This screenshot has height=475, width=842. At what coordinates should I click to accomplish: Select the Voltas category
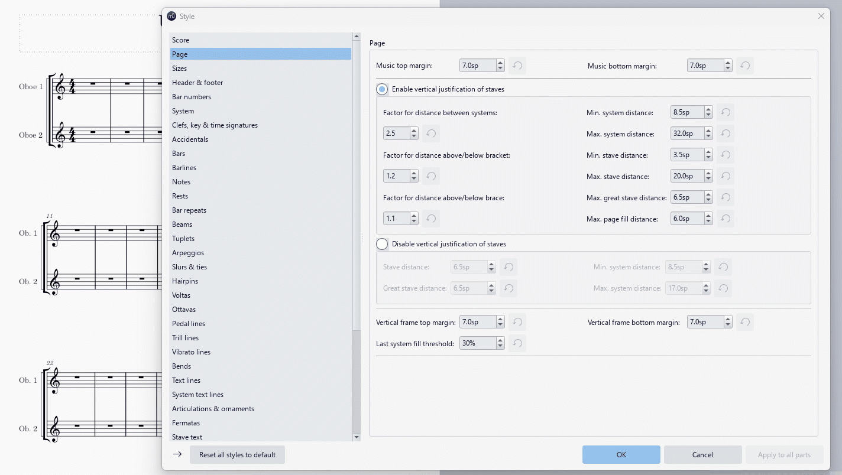[260, 295]
